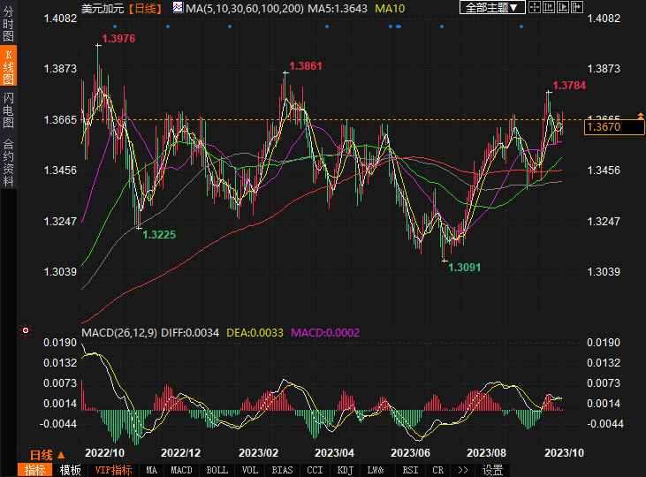This screenshot has width=646, height=477.
Task: Switch to the 模板 tab
Action: point(70,470)
